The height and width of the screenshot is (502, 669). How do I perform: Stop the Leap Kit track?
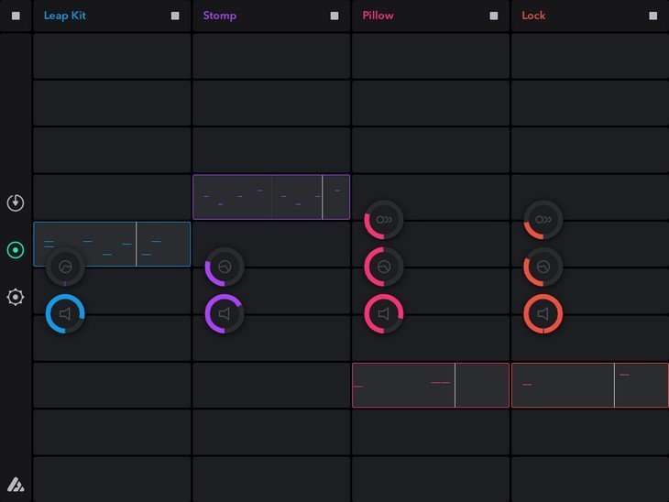(x=175, y=16)
